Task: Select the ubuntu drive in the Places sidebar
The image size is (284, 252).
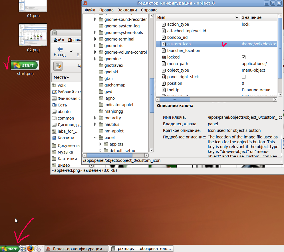Action: pos(64,112)
